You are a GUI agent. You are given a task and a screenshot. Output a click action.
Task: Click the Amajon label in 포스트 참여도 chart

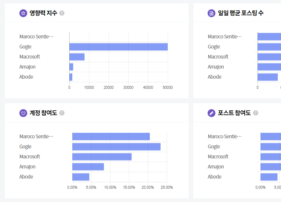(x=216, y=167)
